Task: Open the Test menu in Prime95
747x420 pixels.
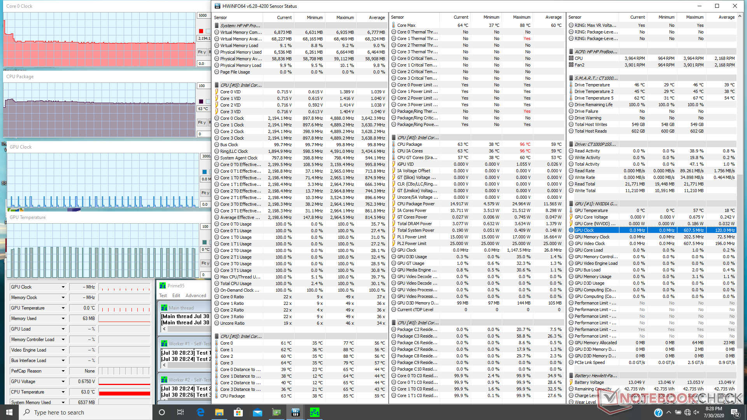Action: pos(163,296)
